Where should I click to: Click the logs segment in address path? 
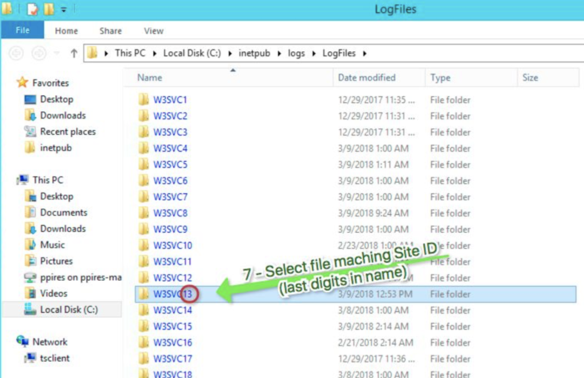296,53
